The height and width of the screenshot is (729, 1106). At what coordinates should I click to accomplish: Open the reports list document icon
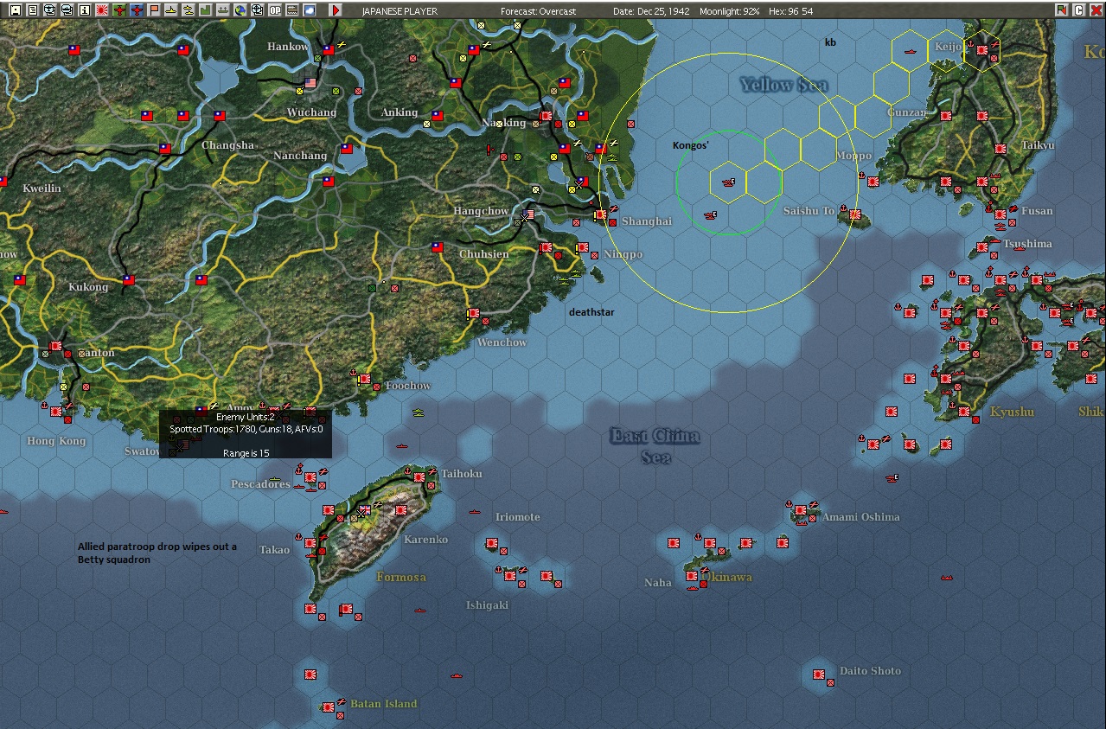(33, 10)
